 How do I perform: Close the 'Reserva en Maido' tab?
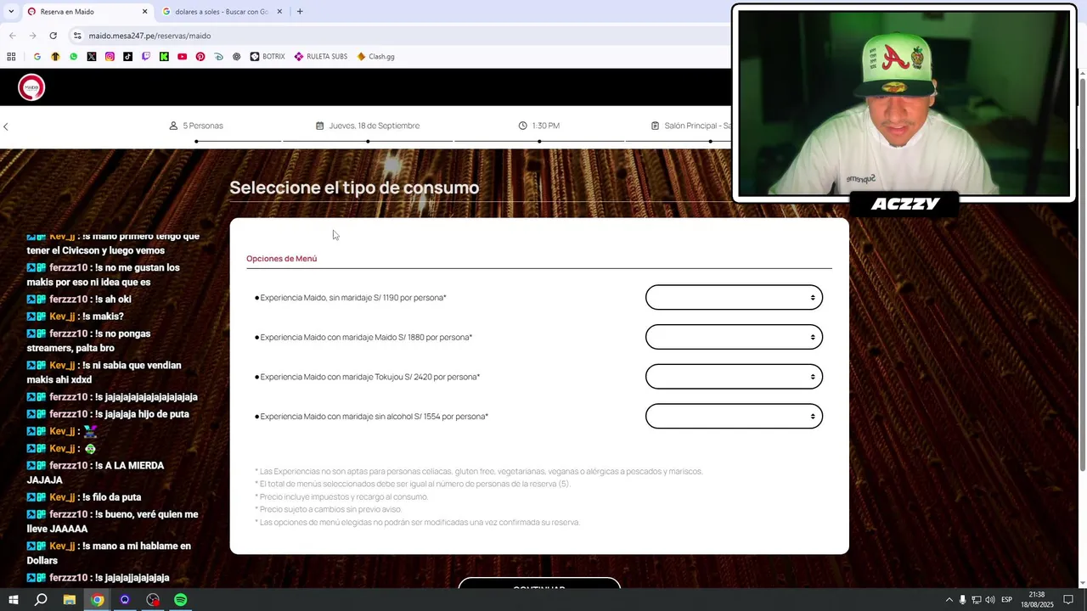click(144, 12)
